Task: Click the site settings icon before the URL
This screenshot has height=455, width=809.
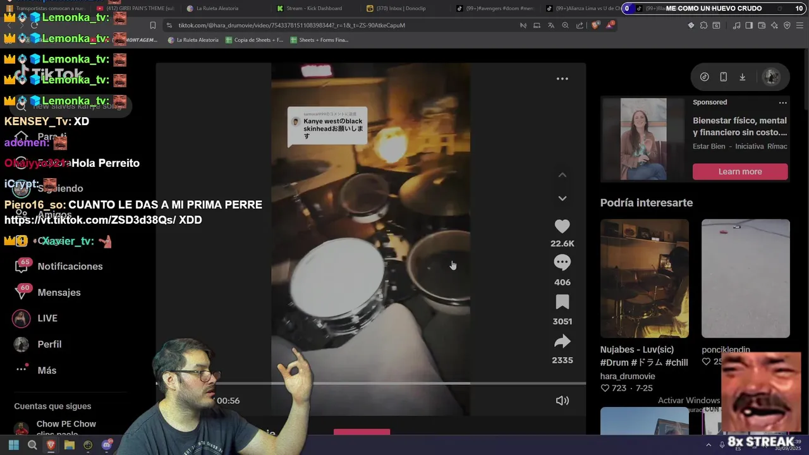Action: click(x=169, y=25)
